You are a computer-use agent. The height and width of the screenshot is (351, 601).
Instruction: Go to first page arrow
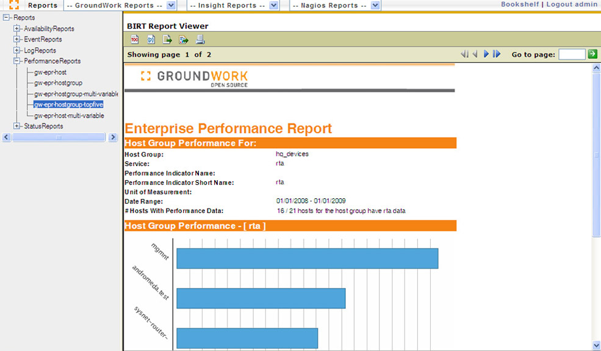[x=464, y=54]
